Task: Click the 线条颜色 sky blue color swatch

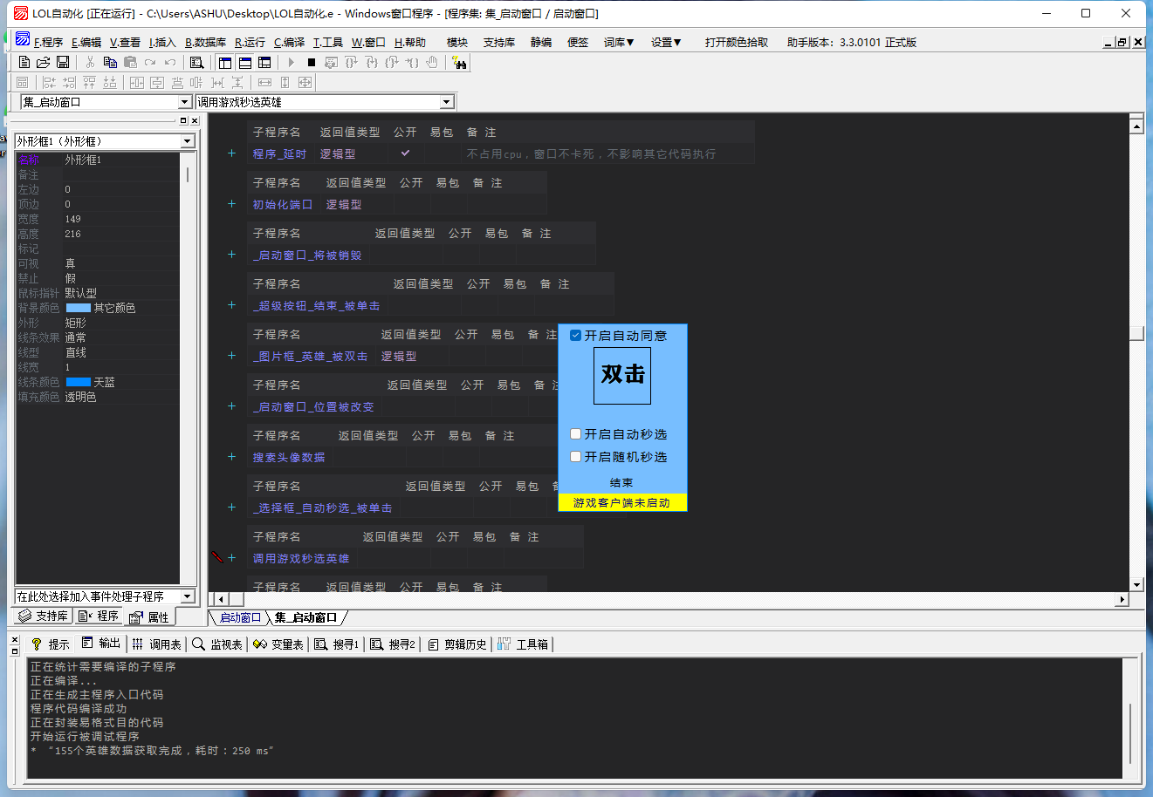Action: point(78,383)
